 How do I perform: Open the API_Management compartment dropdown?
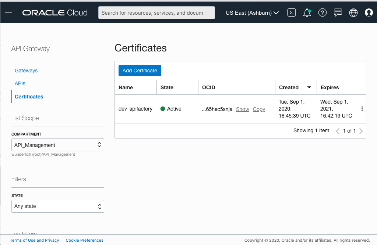coord(57,145)
